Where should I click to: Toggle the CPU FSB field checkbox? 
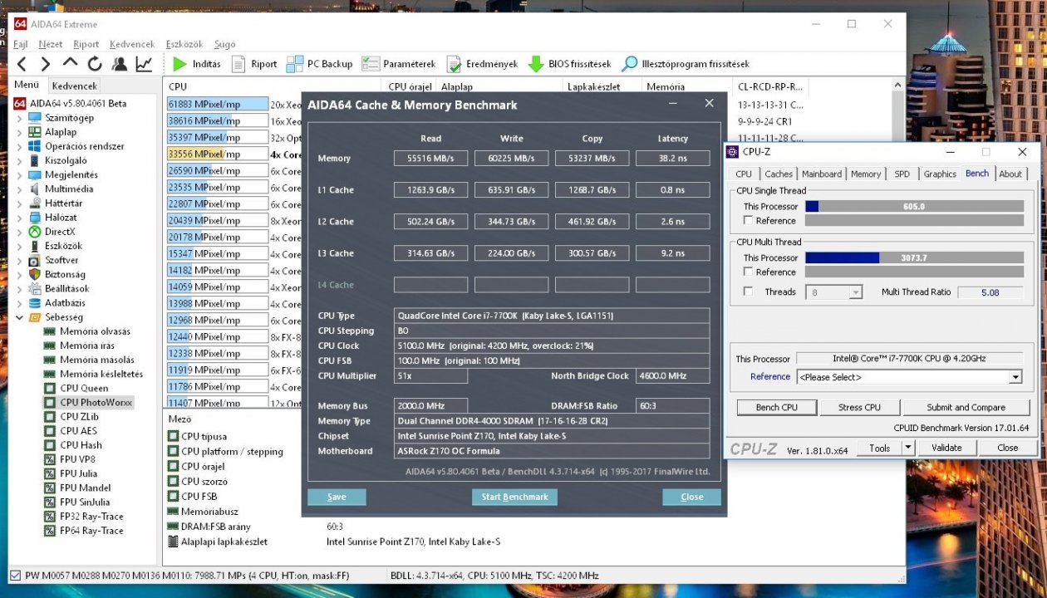(x=173, y=496)
